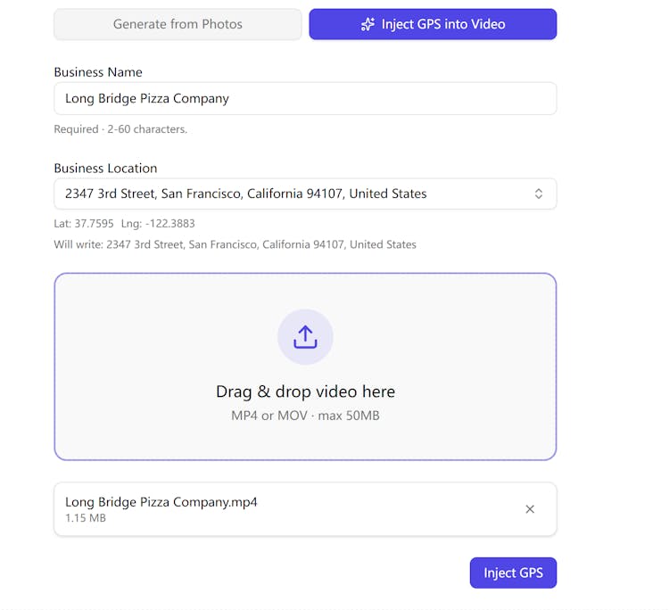The image size is (669, 610).
Task: Switch to the Generate from Photos tab
Action: click(x=178, y=24)
